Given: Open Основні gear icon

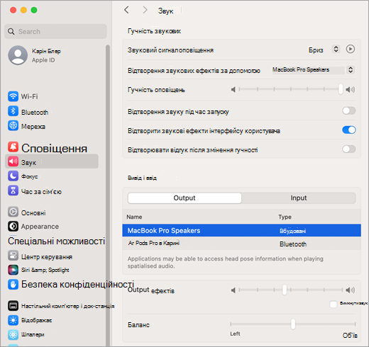Looking at the screenshot, I should click(13, 212).
